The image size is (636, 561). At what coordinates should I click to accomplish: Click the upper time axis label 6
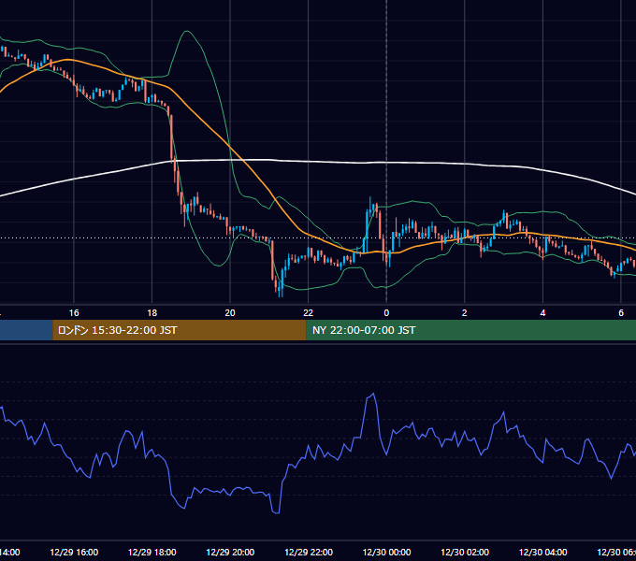tap(621, 313)
